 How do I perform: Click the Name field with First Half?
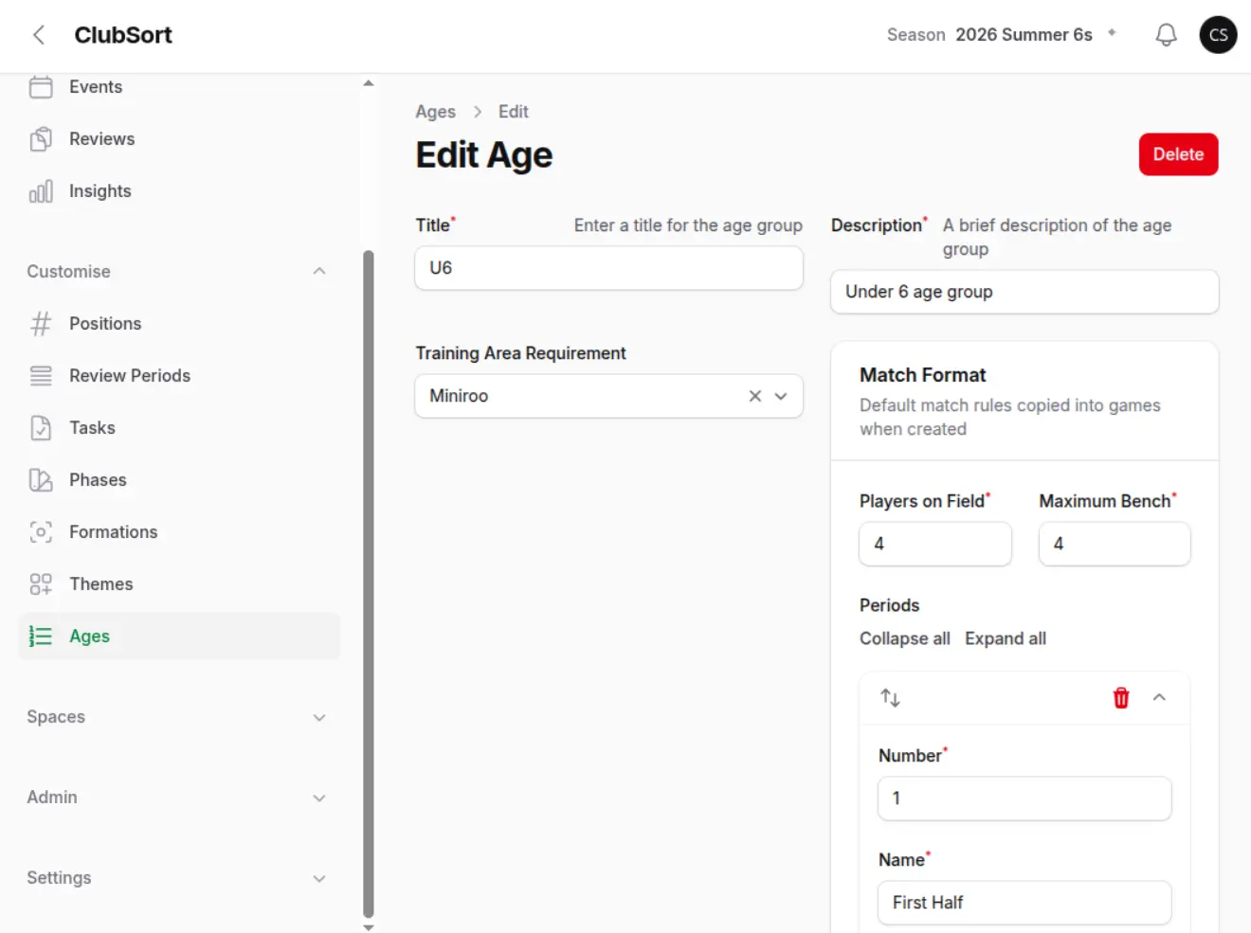[x=1024, y=903]
